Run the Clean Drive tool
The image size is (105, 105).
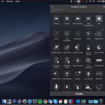[67, 47]
